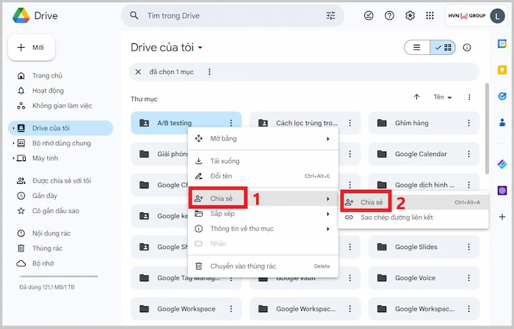This screenshot has height=329, width=514.
Task: Click the 'Mới' new button
Action: tap(32, 48)
